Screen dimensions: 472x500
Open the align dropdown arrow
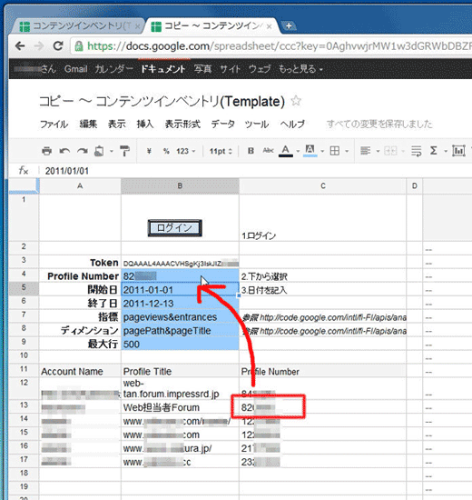pos(378,151)
